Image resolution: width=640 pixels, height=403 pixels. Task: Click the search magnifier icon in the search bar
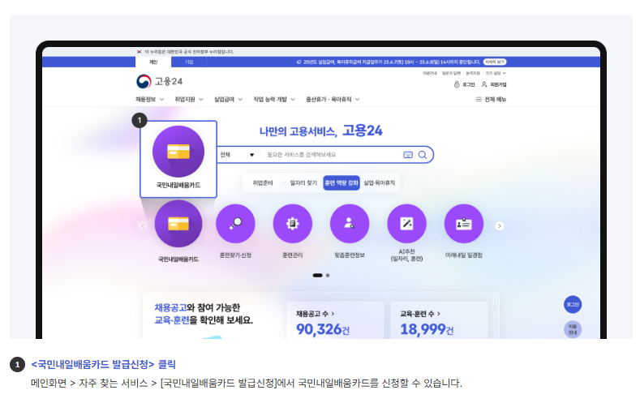pyautogui.click(x=423, y=155)
